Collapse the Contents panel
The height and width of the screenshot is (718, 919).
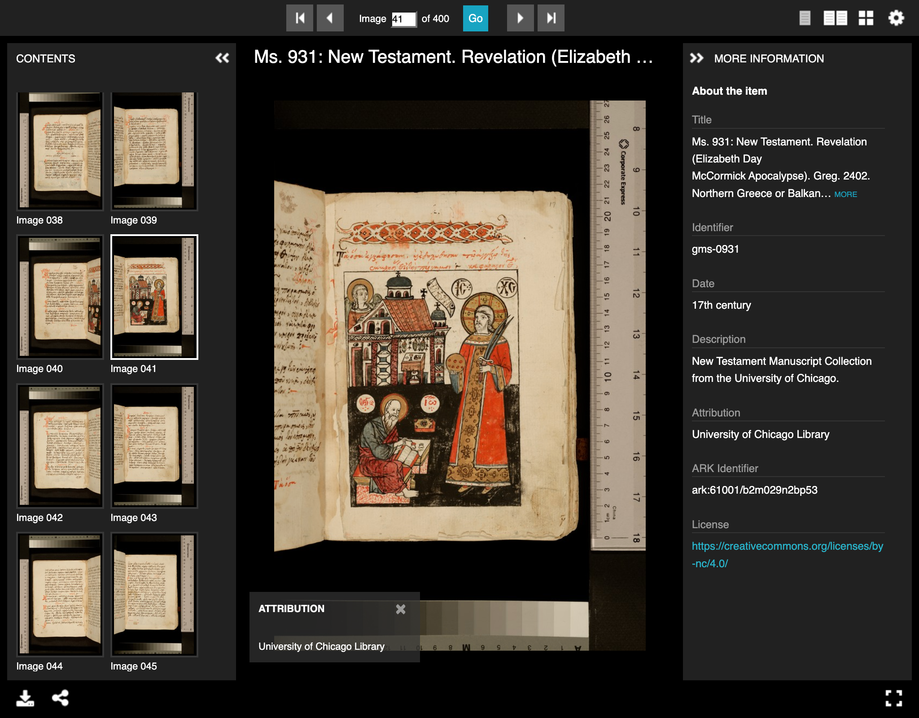click(x=222, y=58)
